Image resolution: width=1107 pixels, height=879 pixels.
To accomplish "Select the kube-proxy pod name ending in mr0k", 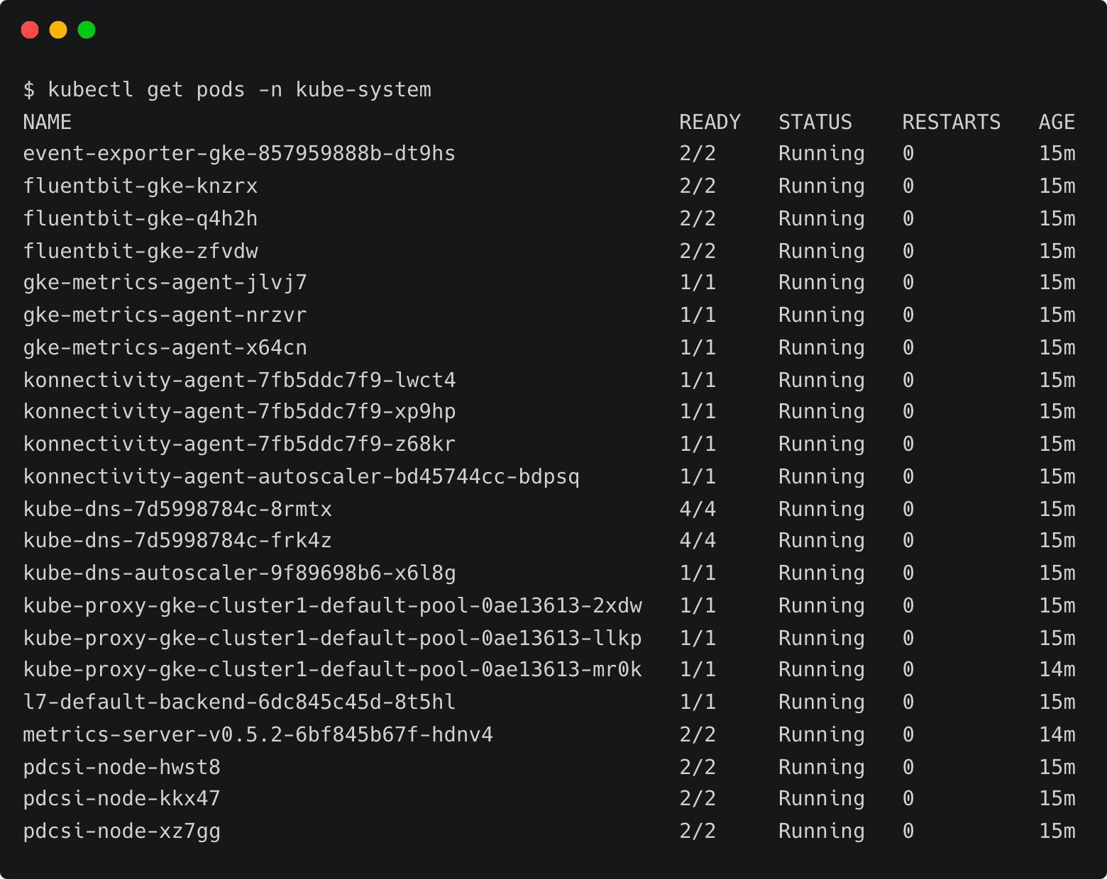I will [332, 670].
